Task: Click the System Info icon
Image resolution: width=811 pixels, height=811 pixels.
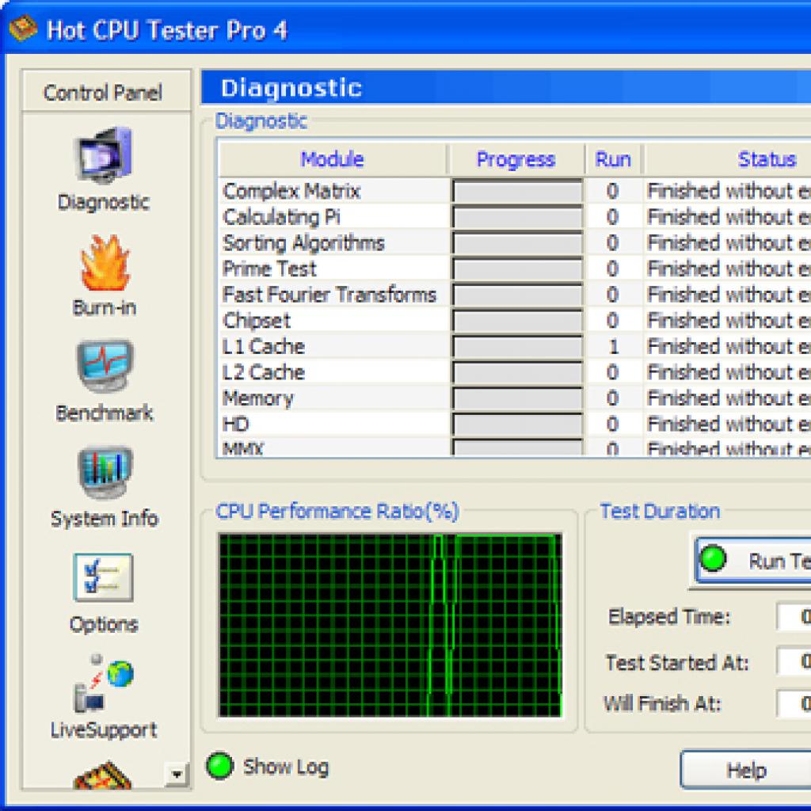Action: [104, 474]
